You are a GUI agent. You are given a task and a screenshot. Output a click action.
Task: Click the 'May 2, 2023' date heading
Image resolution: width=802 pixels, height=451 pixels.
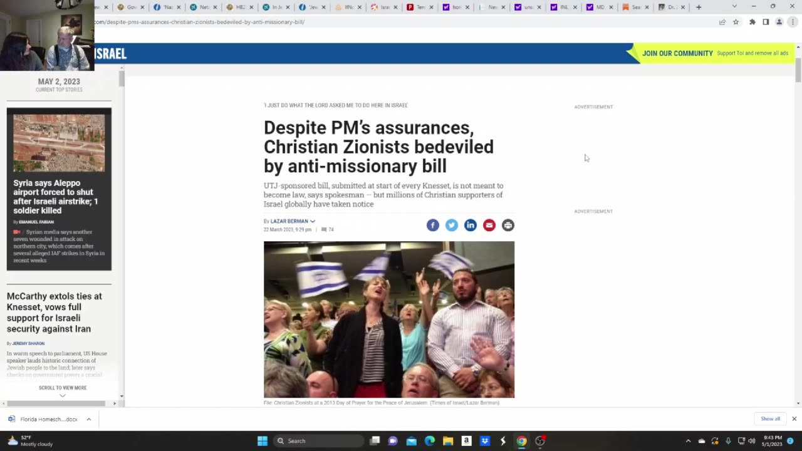click(x=59, y=81)
